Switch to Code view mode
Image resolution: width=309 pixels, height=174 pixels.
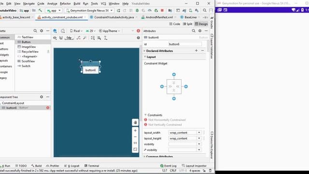175,24
